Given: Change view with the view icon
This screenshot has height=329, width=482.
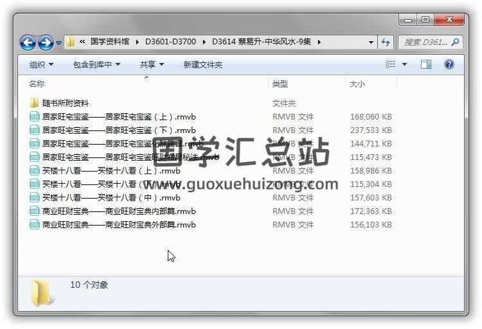Looking at the screenshot, I should (390, 64).
